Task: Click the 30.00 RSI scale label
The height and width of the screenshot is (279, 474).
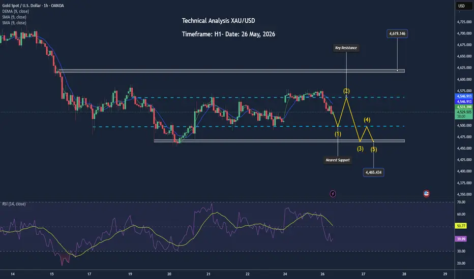Action: point(461,251)
